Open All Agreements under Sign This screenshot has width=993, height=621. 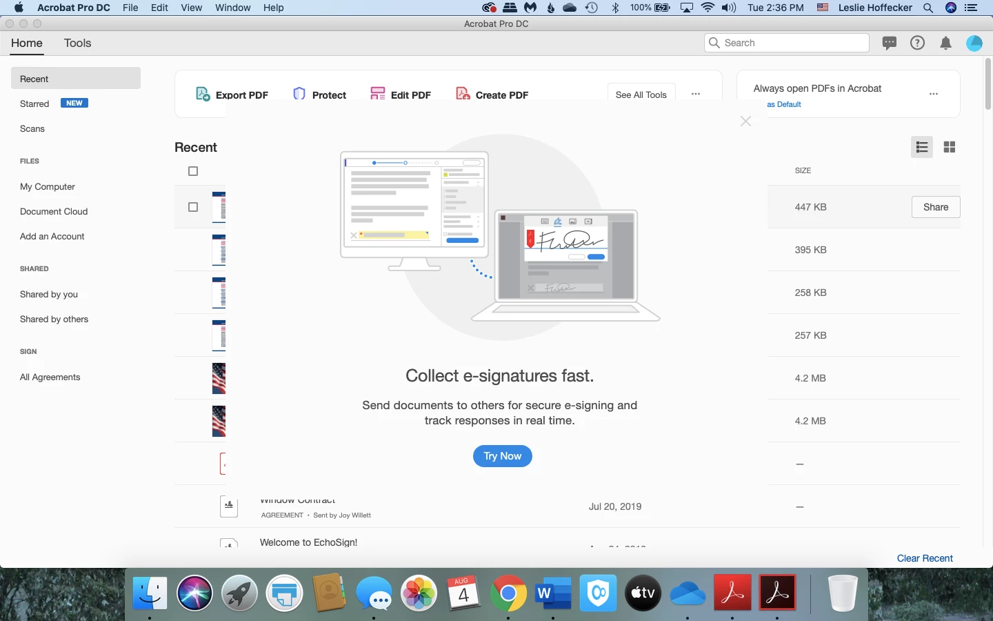(x=50, y=377)
